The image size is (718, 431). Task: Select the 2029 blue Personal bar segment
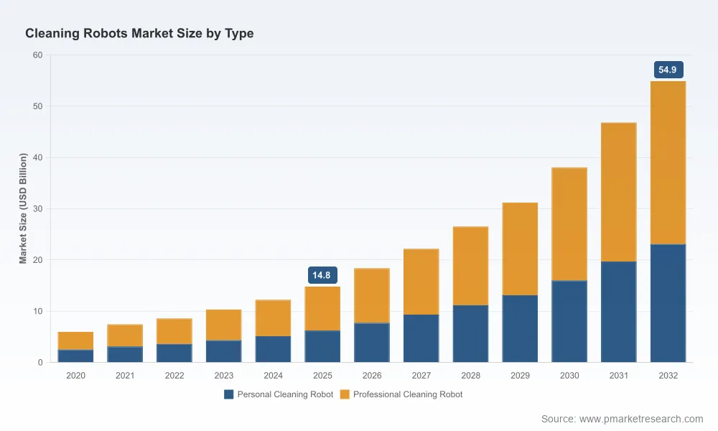click(520, 328)
